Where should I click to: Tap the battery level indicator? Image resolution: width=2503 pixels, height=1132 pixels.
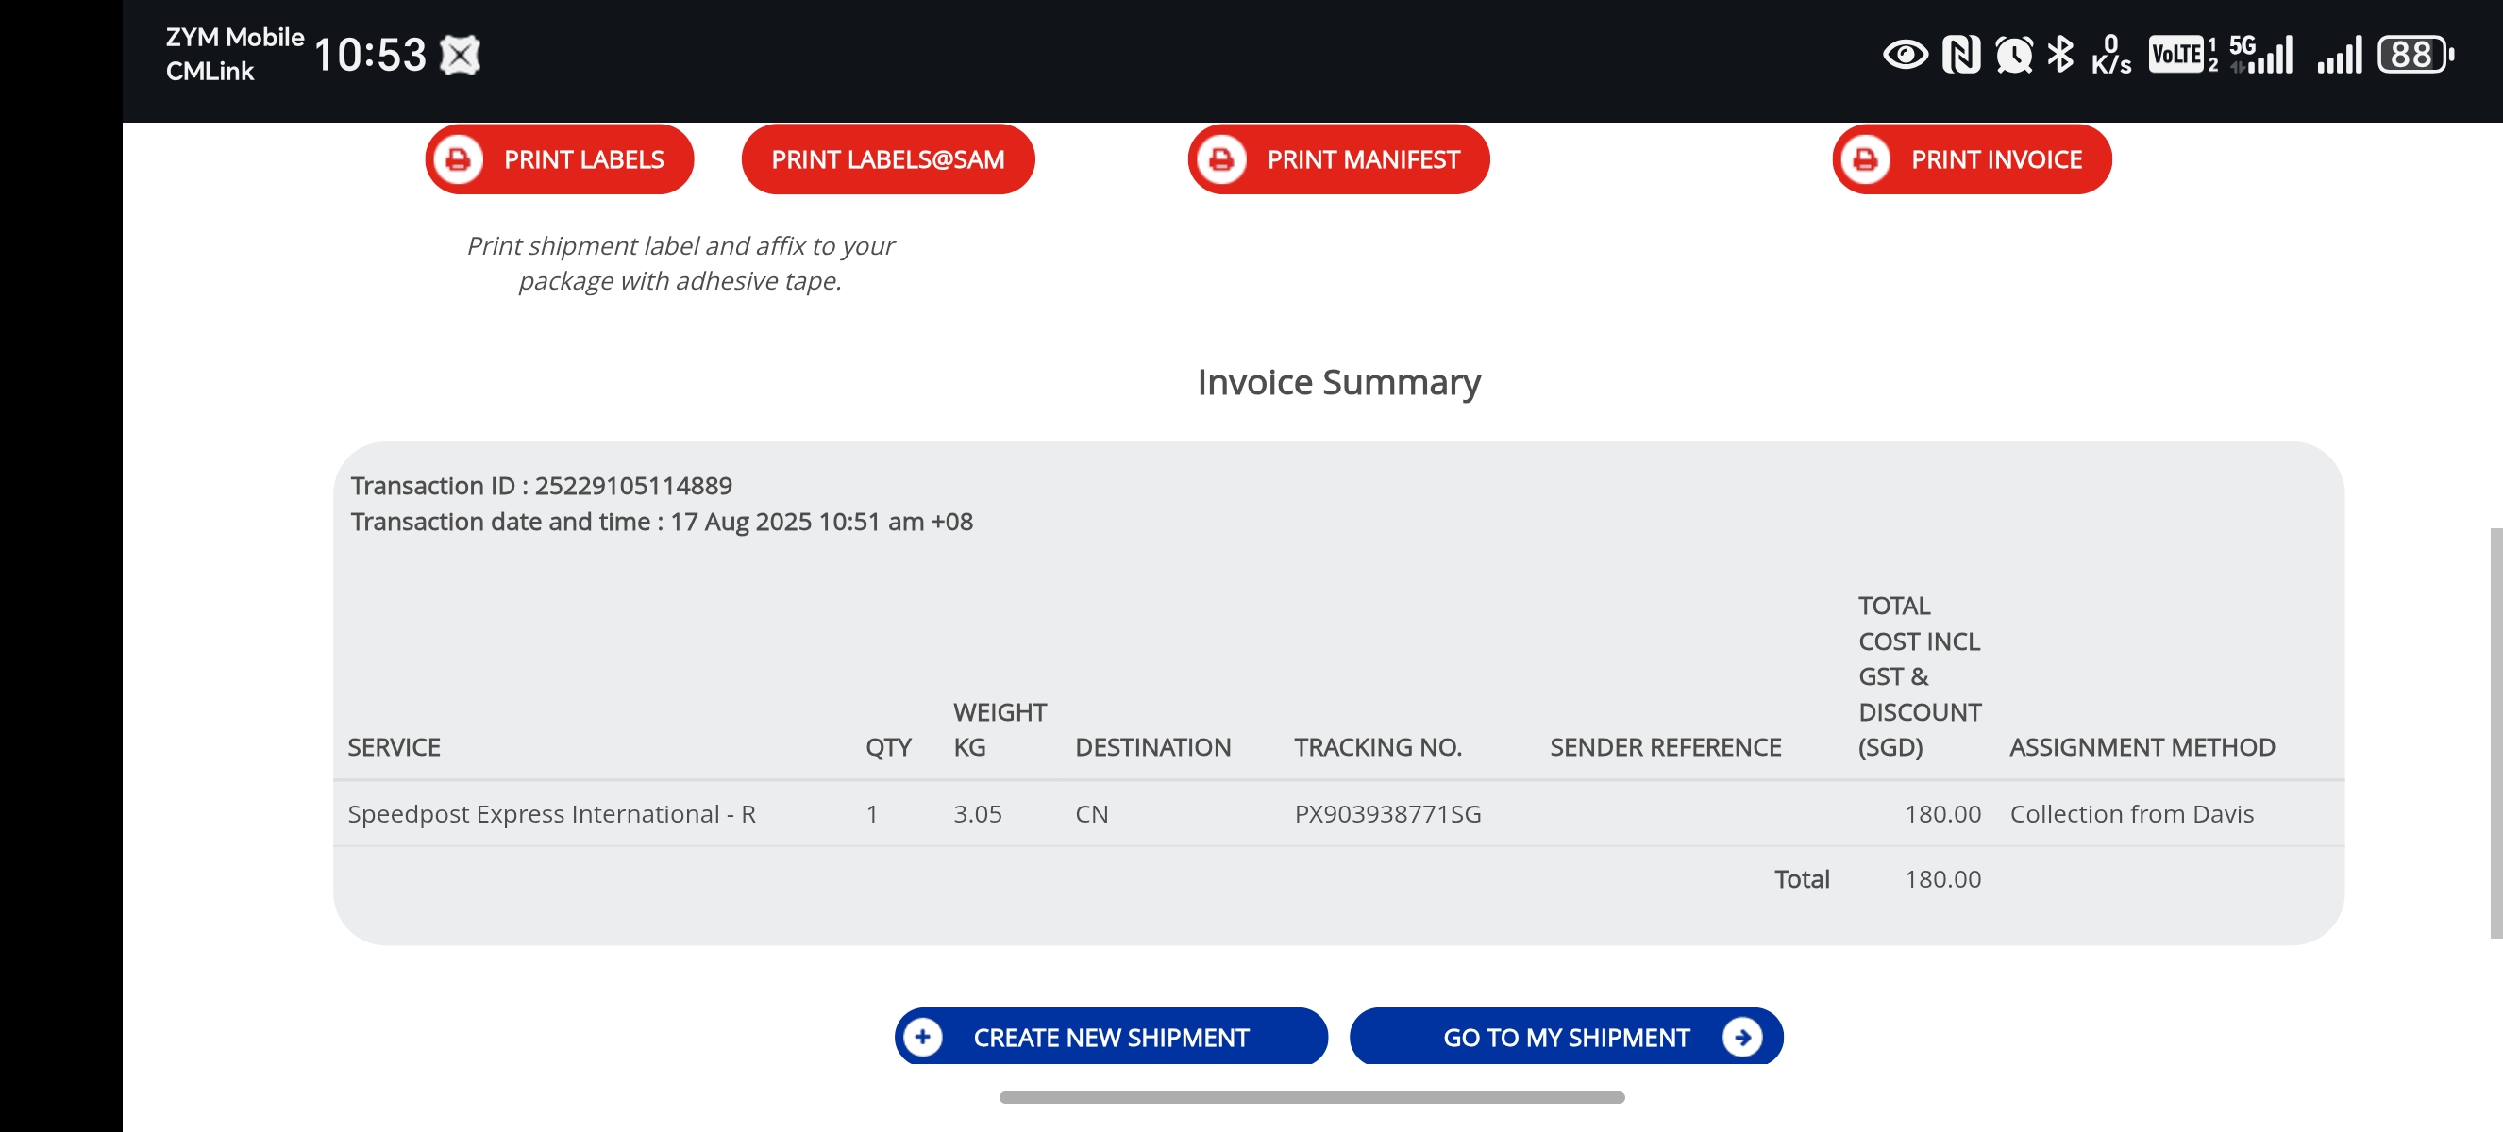point(2413,54)
